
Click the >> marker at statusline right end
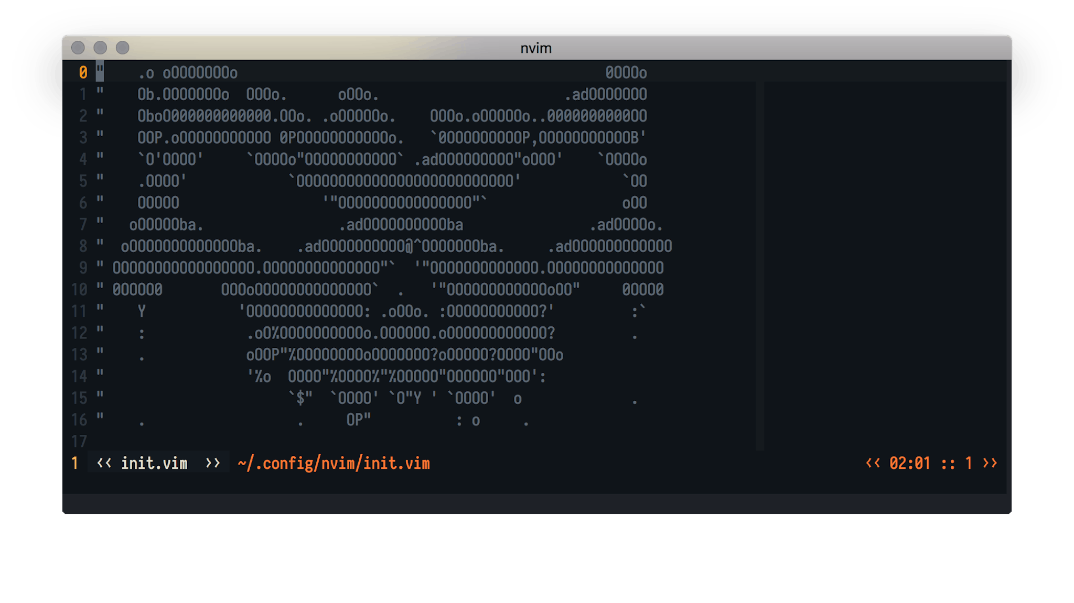tap(990, 463)
